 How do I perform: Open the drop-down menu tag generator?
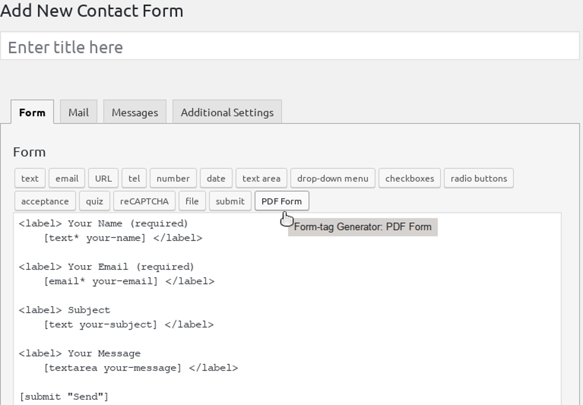332,178
